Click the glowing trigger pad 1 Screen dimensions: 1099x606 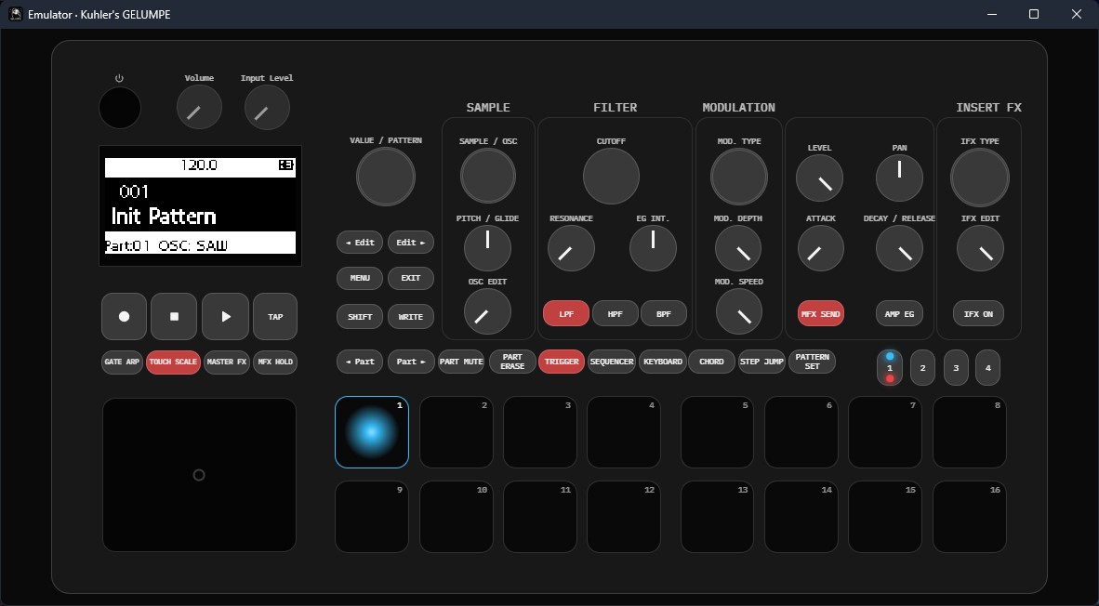click(372, 432)
